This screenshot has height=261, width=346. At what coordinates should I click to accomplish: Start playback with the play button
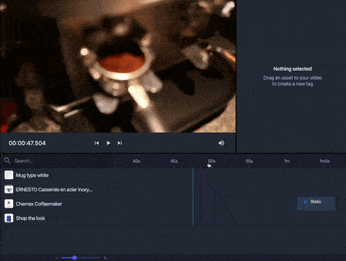108,143
